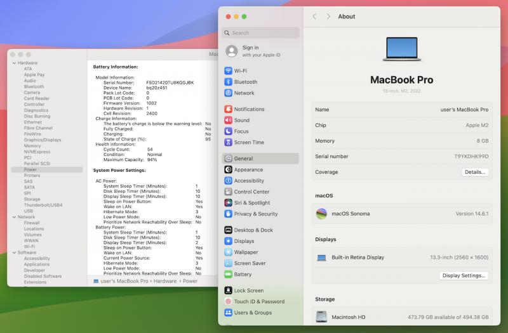Open Focus moon icon
Image resolution: width=508 pixels, height=333 pixels.
point(228,131)
